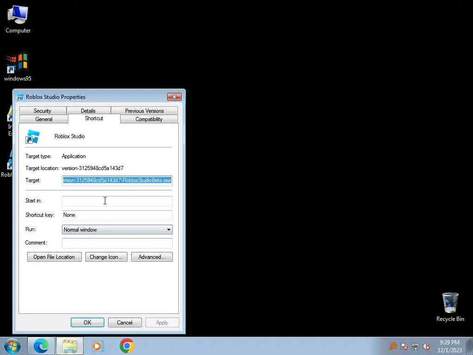Click inside the Target path field
The width and height of the screenshot is (473, 355).
(117, 181)
